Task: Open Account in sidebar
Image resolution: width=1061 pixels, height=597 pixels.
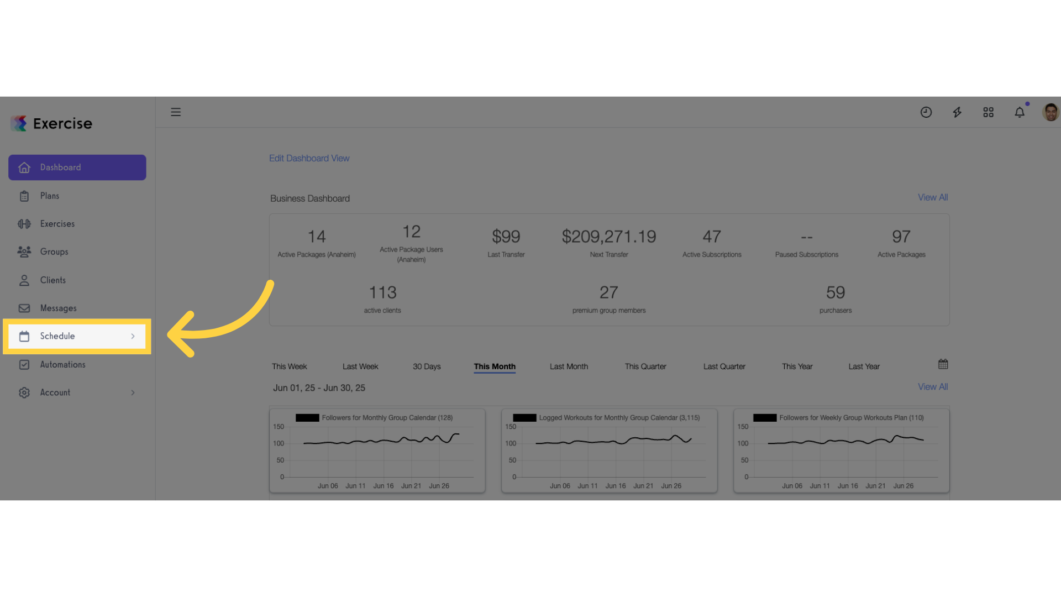Action: (77, 392)
